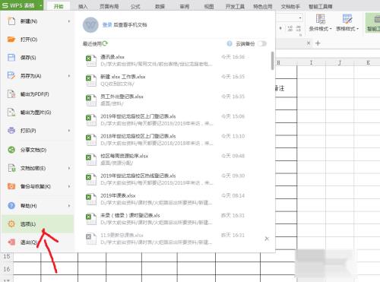This screenshot has height=282, width=380.
Task: Switch to the 视图 ribbon tab
Action: click(x=209, y=6)
